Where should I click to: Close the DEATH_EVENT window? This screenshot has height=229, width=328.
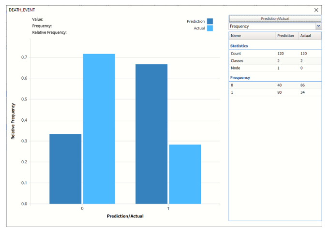point(316,10)
